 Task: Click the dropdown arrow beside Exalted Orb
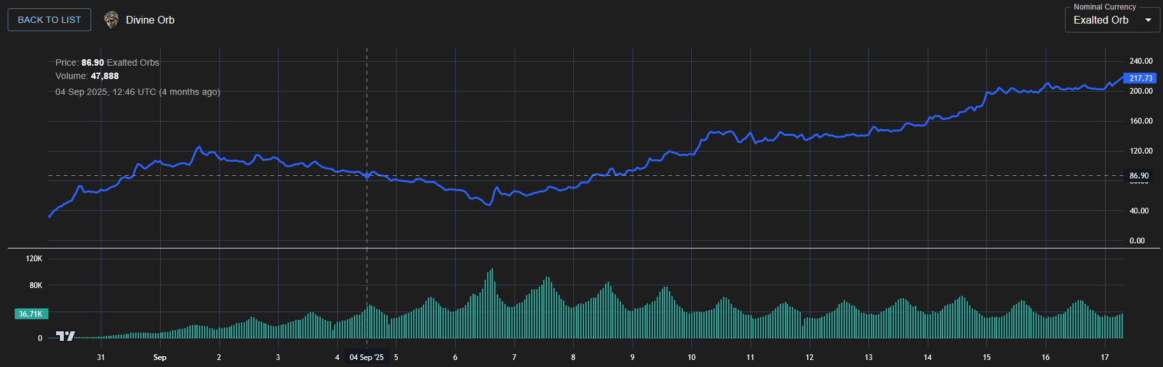pos(1148,20)
